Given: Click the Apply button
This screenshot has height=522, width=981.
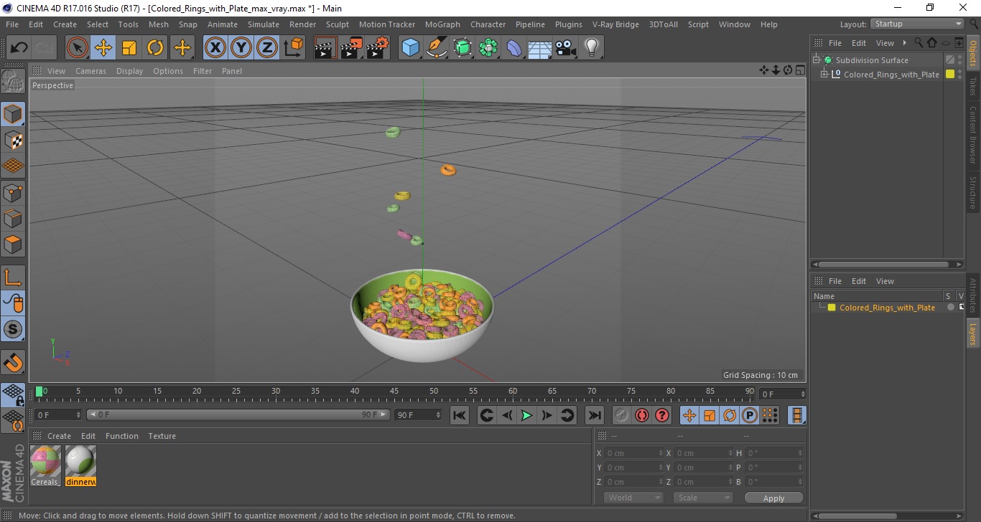Looking at the screenshot, I should pos(773,498).
